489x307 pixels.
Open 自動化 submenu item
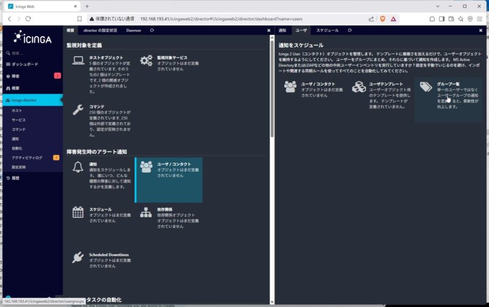tap(17, 148)
